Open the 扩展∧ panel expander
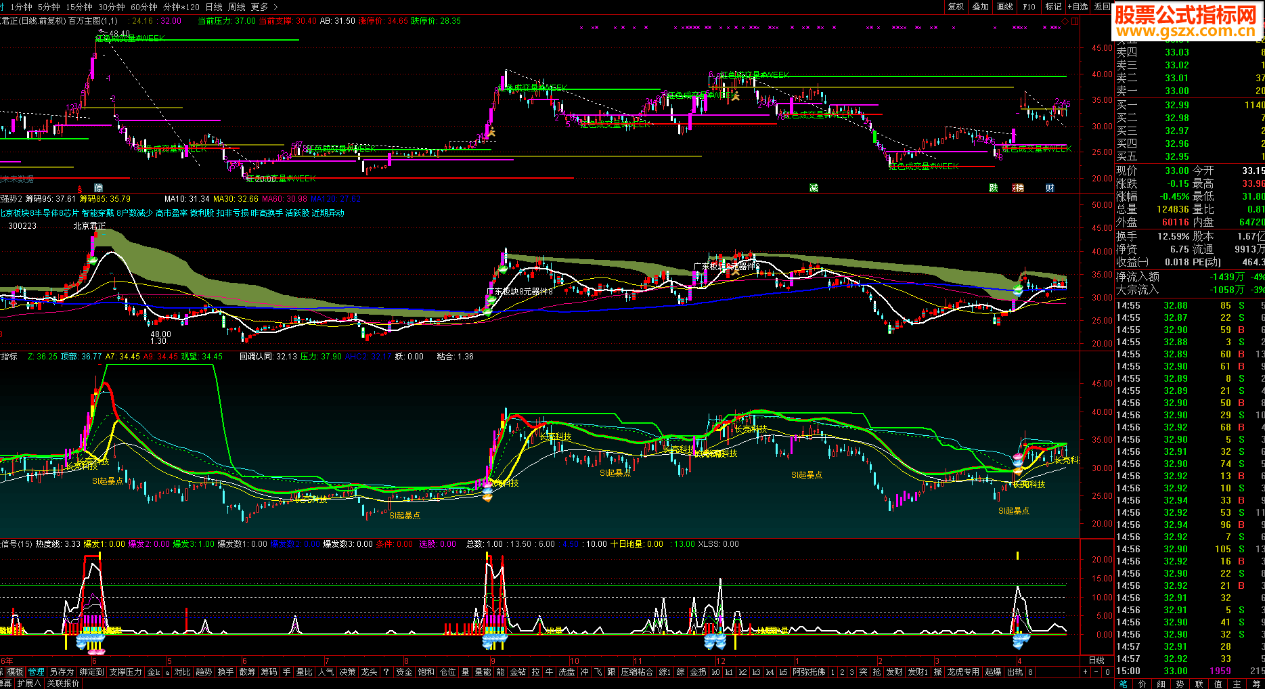Image resolution: width=1265 pixels, height=689 pixels. [x=28, y=684]
